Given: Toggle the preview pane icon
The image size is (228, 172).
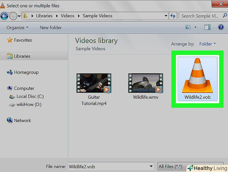Looking at the screenshot, I should [x=207, y=27].
